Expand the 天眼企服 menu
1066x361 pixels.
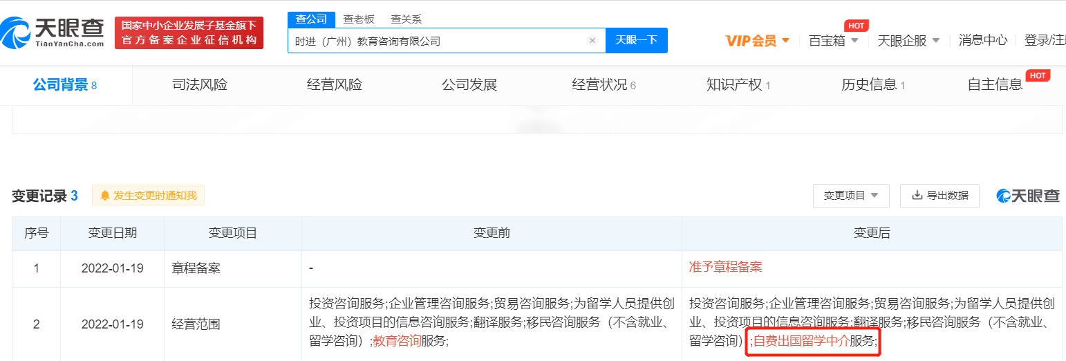coord(908,41)
